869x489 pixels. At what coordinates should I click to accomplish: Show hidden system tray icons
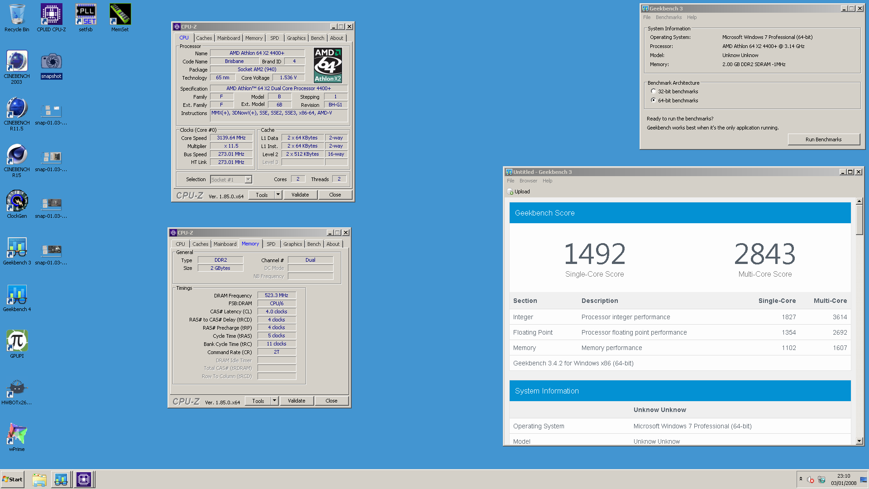pos(801,479)
